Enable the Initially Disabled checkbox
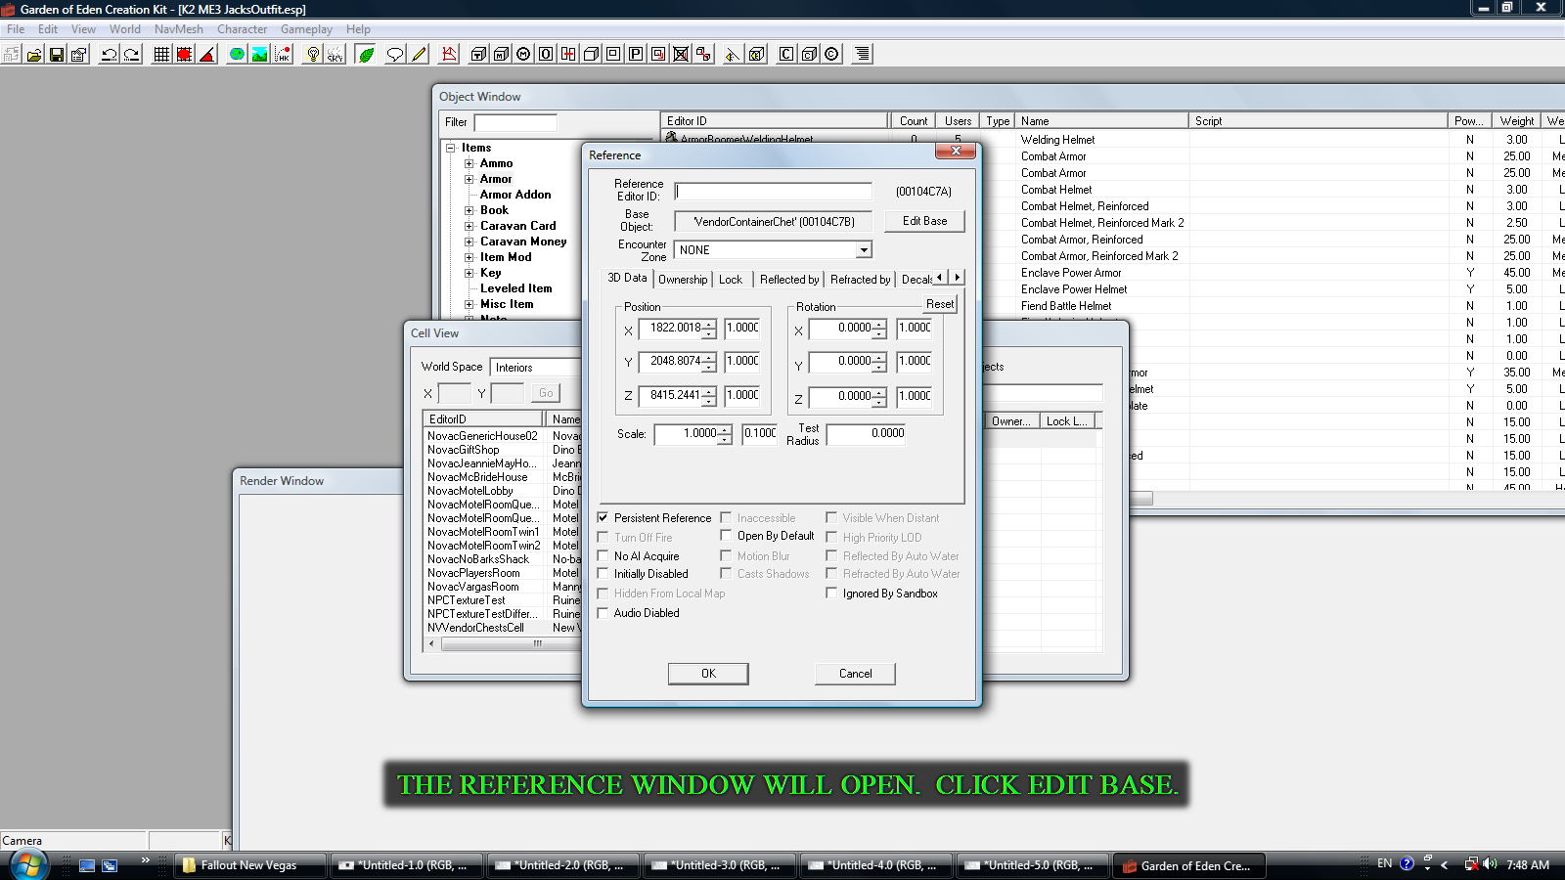This screenshot has height=880, width=1565. point(604,574)
